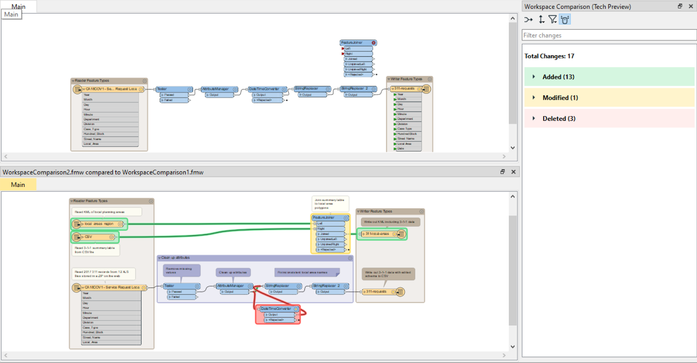
Task: Float the Workspace Comparison panel
Action: [x=680, y=6]
